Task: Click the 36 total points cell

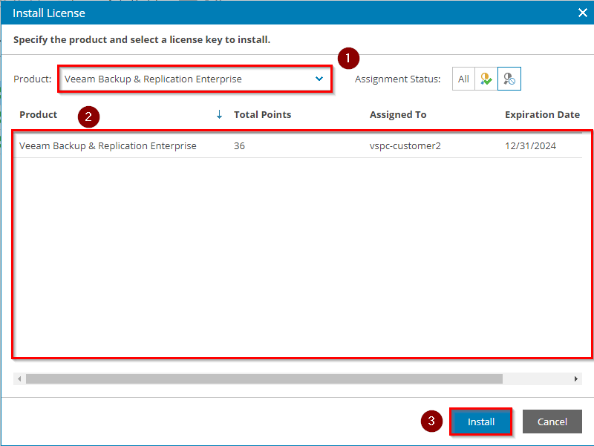Action: tap(239, 145)
